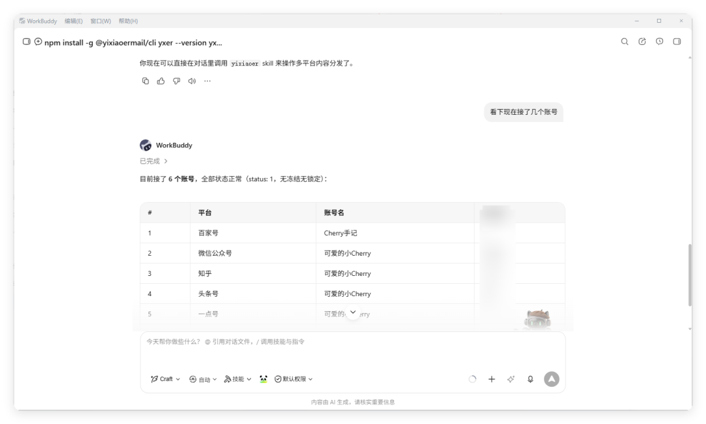Open the 帮助(H) menu
This screenshot has height=424, width=706.
pos(128,21)
